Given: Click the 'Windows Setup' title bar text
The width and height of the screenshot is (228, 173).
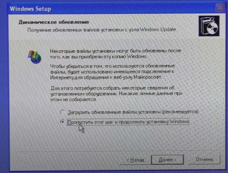Looking at the screenshot, I should 31,9.
